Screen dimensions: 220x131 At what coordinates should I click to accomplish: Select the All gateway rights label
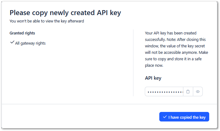click(30, 43)
